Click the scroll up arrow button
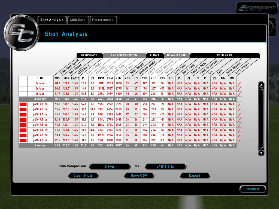This screenshot has width=279, height=209. 261,85
